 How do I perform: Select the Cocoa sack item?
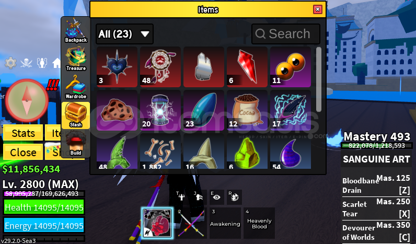247,110
